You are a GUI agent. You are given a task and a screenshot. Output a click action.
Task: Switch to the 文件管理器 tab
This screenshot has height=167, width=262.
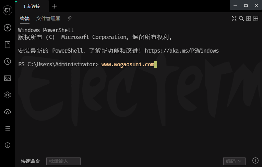[48, 18]
